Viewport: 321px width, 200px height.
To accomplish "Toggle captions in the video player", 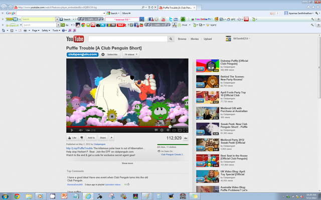I will click(x=156, y=130).
